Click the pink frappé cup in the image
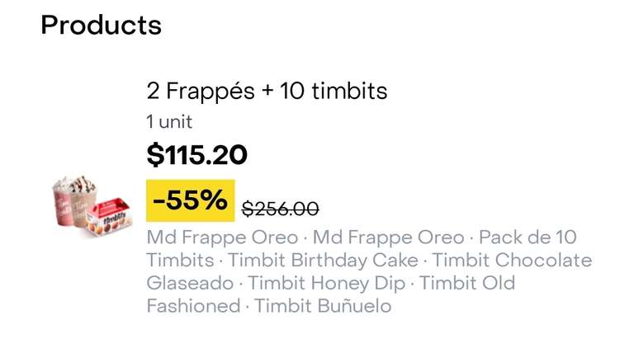The image size is (634, 348). 62,204
